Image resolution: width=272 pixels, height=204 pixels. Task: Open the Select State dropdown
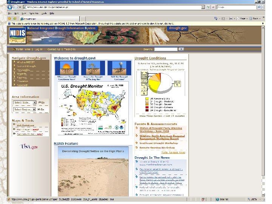34,102
